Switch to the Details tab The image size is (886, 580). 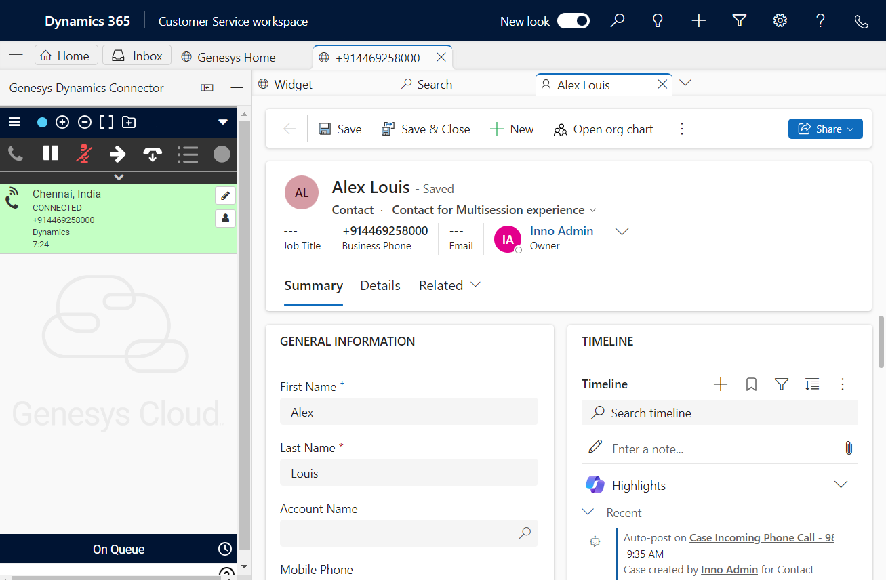pos(380,285)
